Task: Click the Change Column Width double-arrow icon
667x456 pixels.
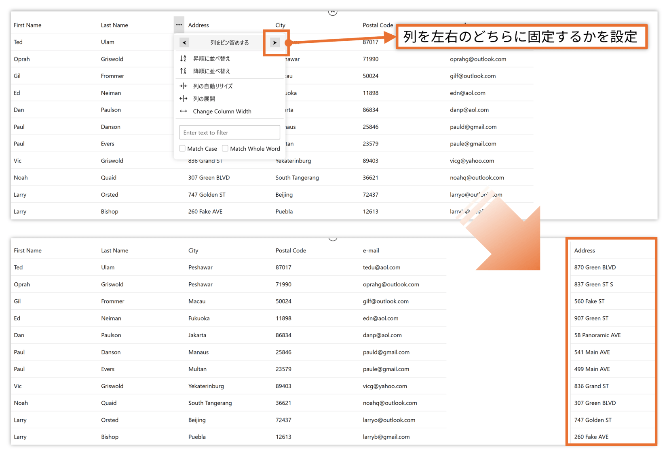Action: coord(183,111)
